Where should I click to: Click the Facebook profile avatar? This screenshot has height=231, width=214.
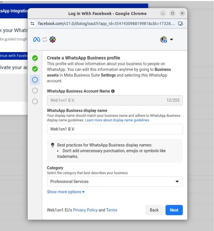(163, 40)
